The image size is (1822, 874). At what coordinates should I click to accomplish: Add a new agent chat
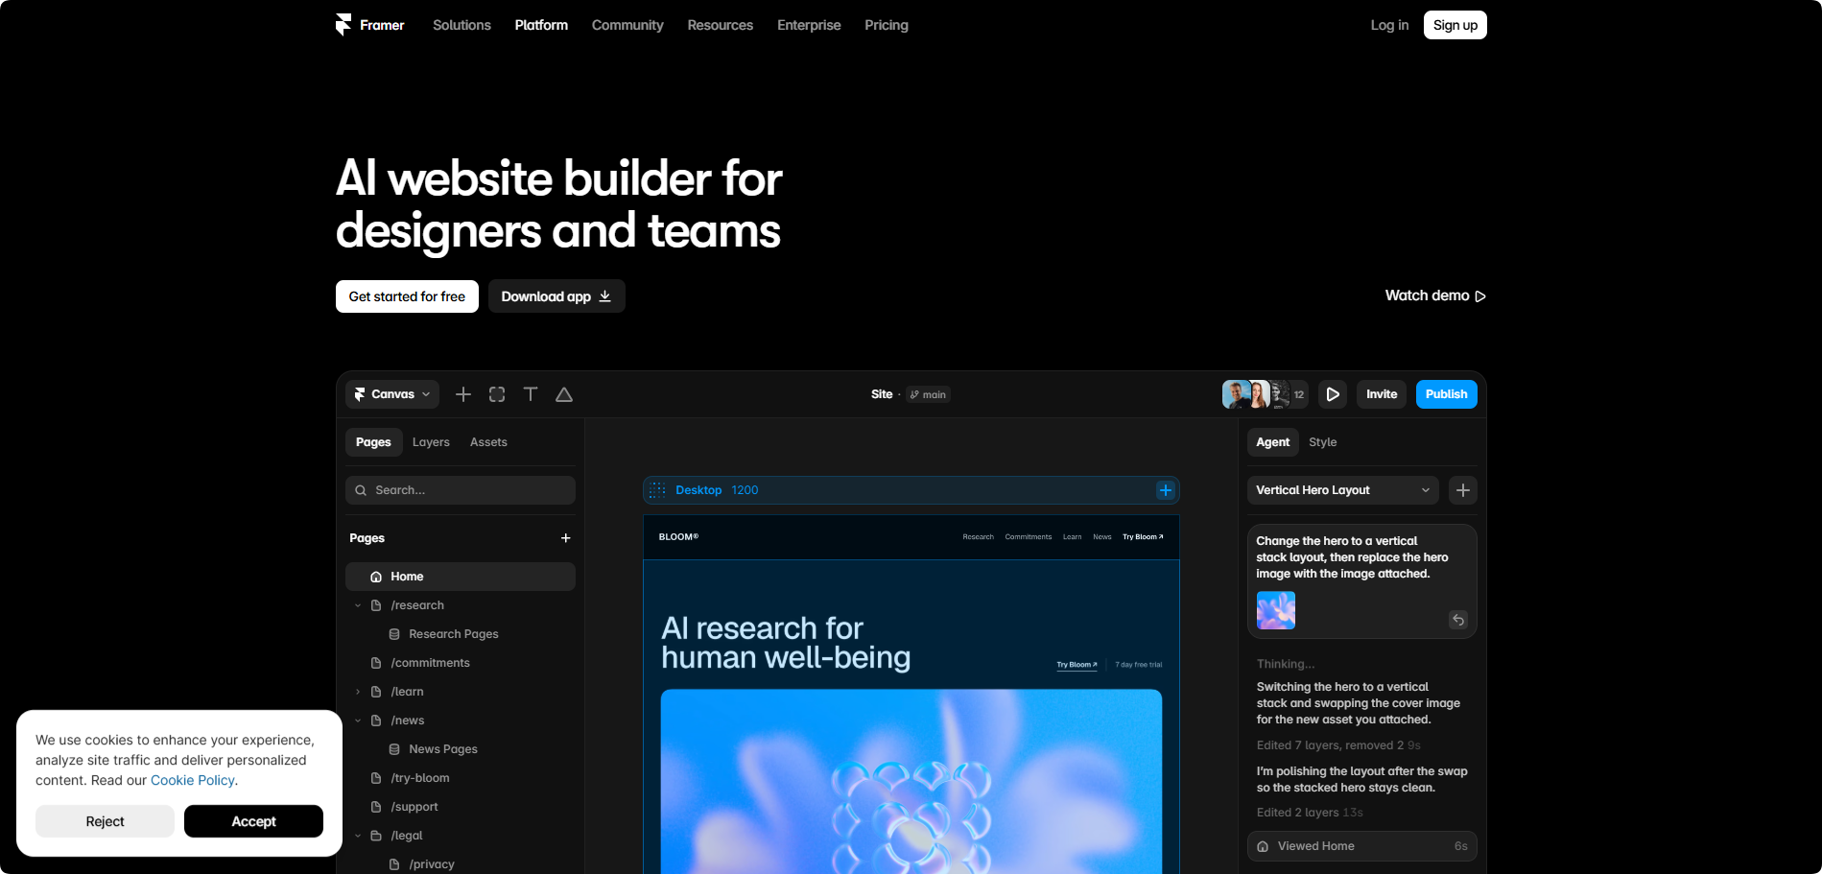[1463, 490]
